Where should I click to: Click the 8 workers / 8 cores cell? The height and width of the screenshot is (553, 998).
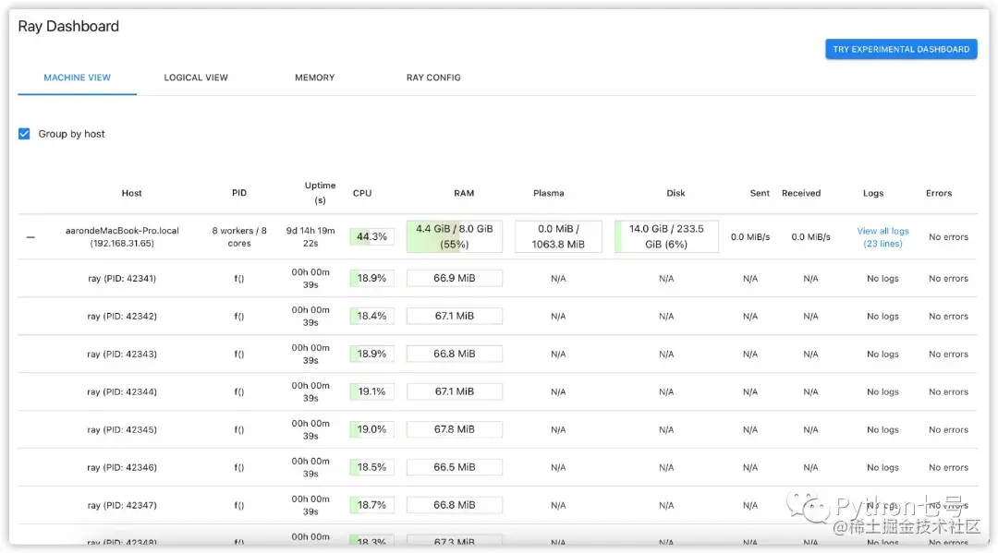click(x=239, y=237)
